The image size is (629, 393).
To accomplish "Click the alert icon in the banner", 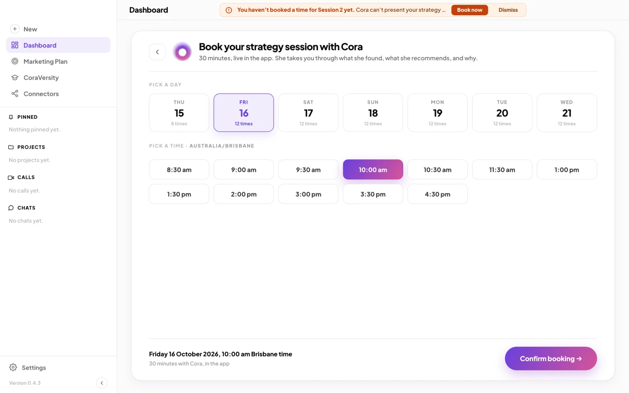I will pyautogui.click(x=229, y=10).
